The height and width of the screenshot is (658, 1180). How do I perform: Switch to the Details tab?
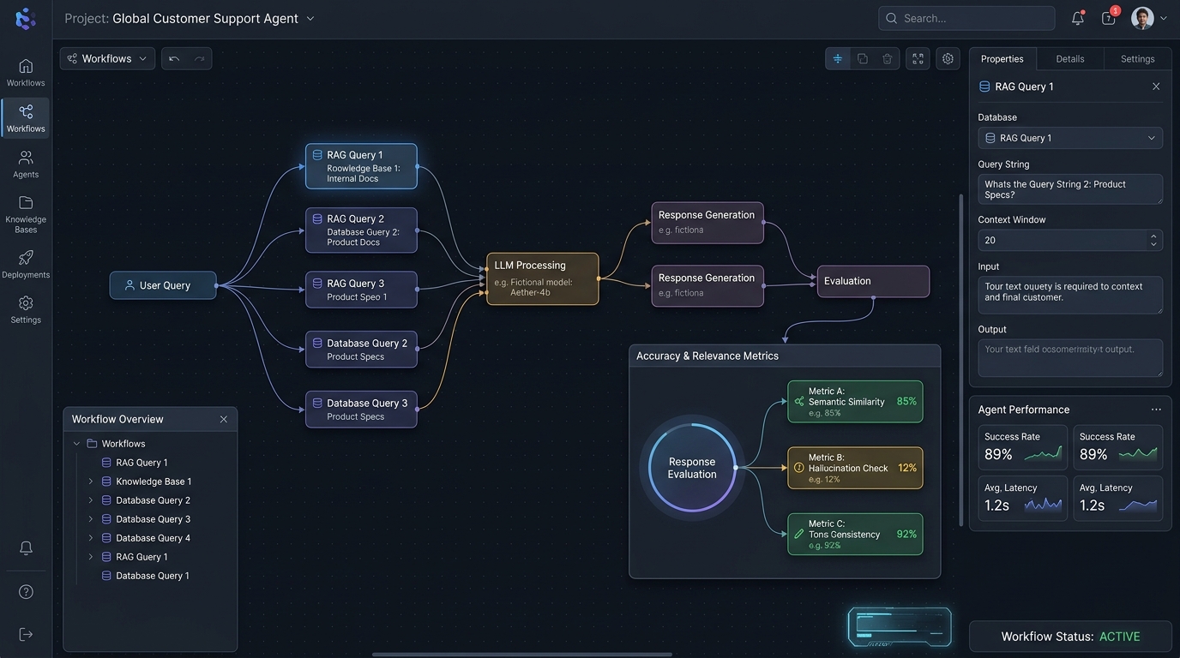[x=1069, y=59]
